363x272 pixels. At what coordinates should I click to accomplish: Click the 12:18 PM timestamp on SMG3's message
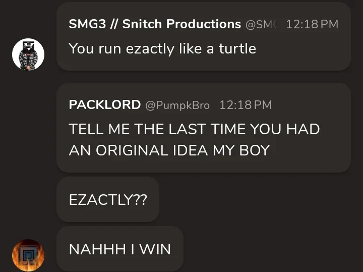coord(312,24)
